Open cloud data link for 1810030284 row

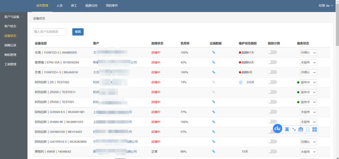click(214, 62)
